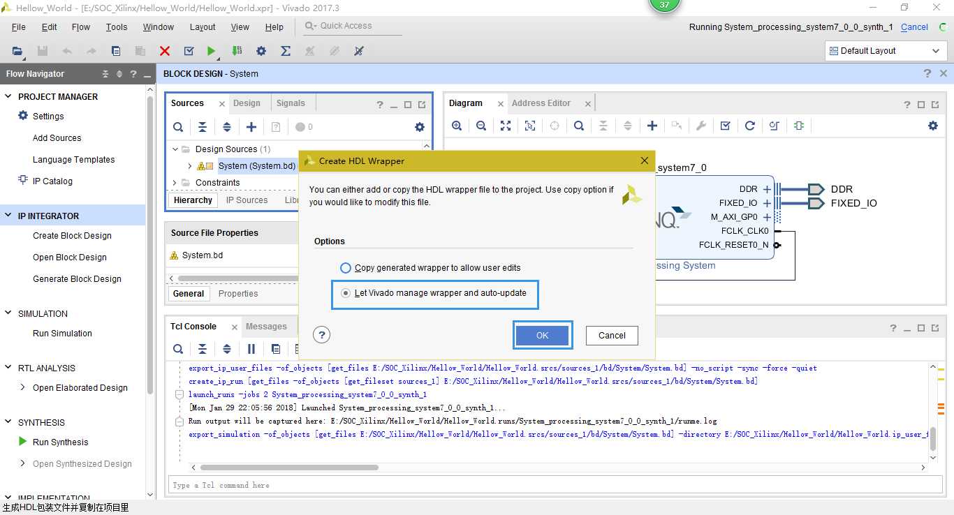The height and width of the screenshot is (515, 954).
Task: Collapse all in the Sources panel
Action: (203, 127)
